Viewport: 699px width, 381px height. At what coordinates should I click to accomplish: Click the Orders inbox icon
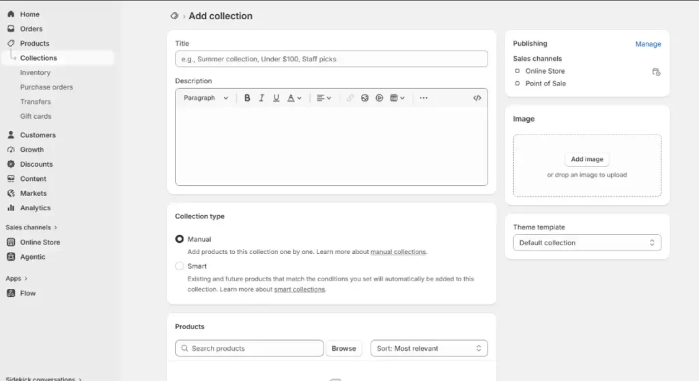(x=11, y=29)
